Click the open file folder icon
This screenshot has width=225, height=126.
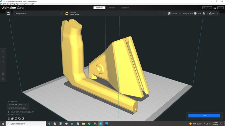(8, 13)
